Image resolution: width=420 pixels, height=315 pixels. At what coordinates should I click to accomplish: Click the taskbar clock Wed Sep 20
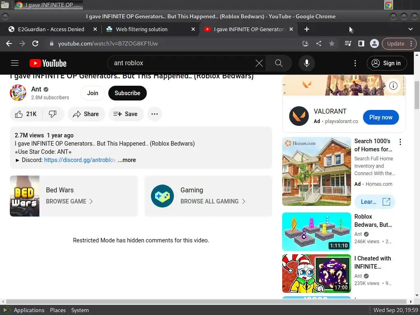(396, 310)
